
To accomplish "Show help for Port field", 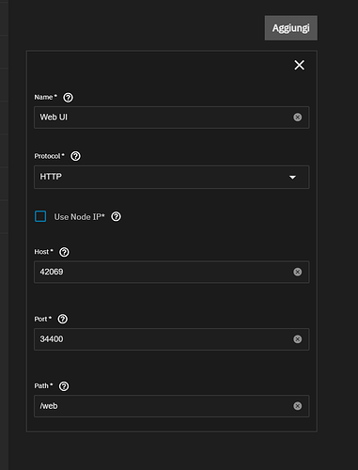I will coord(63,319).
